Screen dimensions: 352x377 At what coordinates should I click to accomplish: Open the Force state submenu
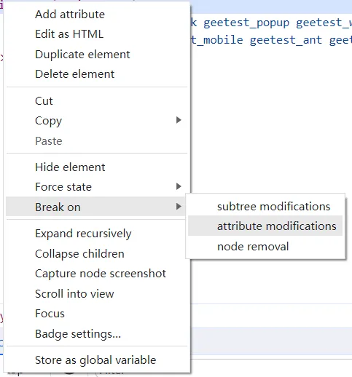pos(96,187)
